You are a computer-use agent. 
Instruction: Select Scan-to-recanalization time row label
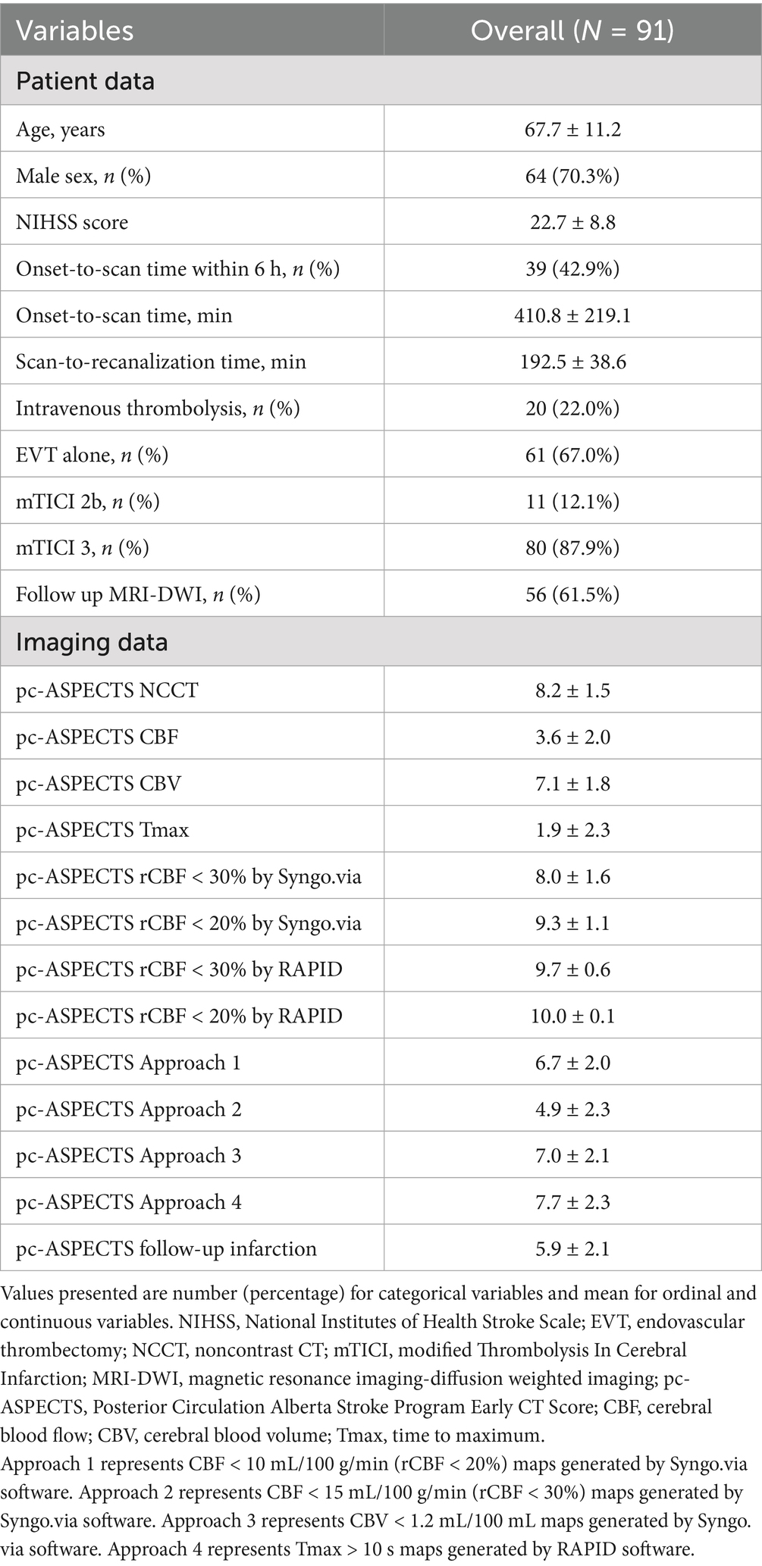pyautogui.click(x=161, y=362)
